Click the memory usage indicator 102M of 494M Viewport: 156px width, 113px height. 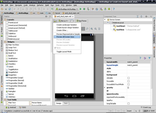tap(149, 111)
